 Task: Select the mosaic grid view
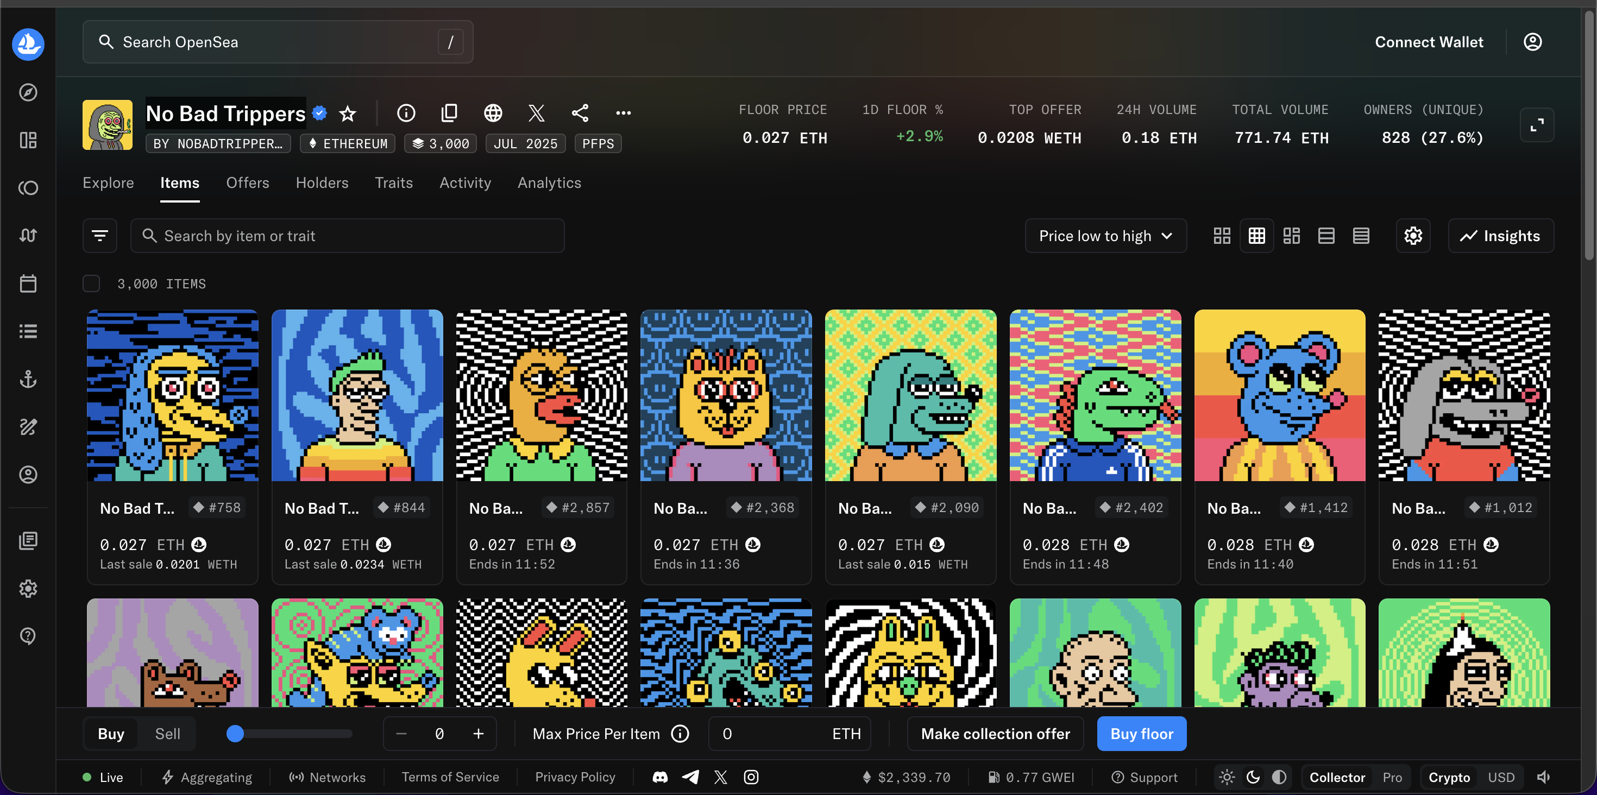(x=1291, y=236)
